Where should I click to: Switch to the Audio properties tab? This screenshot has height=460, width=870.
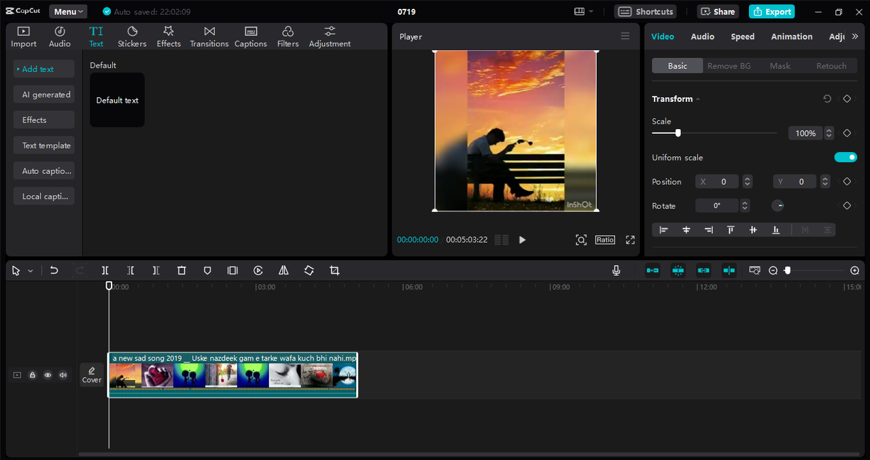click(702, 37)
